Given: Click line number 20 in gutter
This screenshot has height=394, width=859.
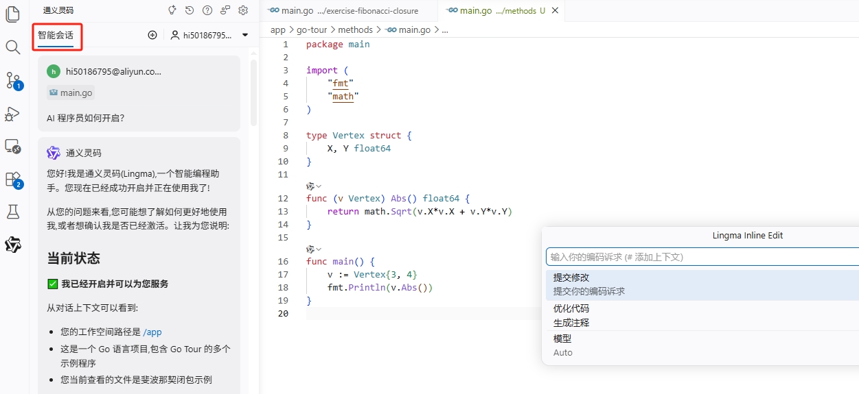Looking at the screenshot, I should coord(283,313).
